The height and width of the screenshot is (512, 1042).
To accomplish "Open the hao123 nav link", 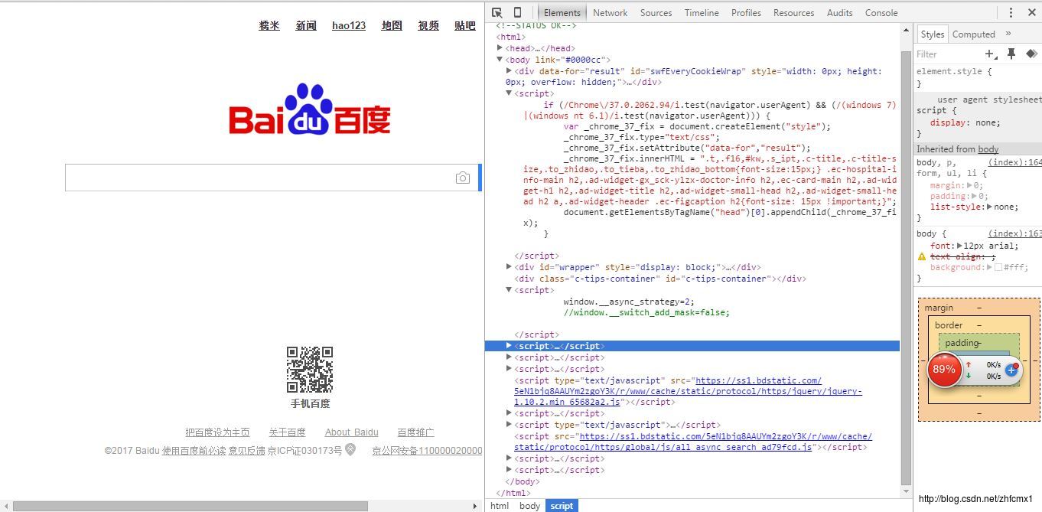I will [x=349, y=26].
